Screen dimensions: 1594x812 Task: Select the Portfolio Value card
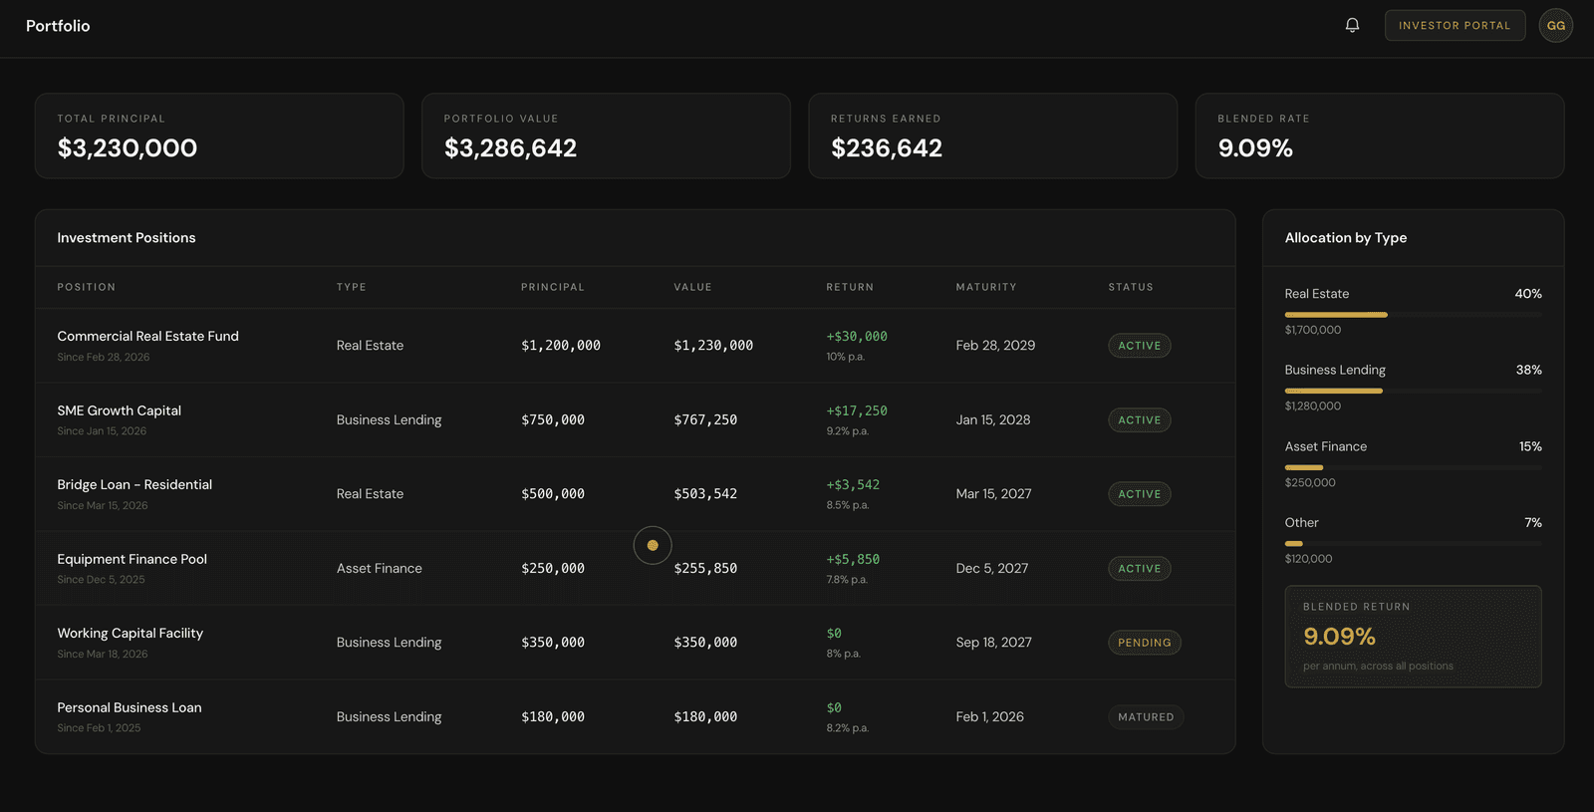point(606,136)
